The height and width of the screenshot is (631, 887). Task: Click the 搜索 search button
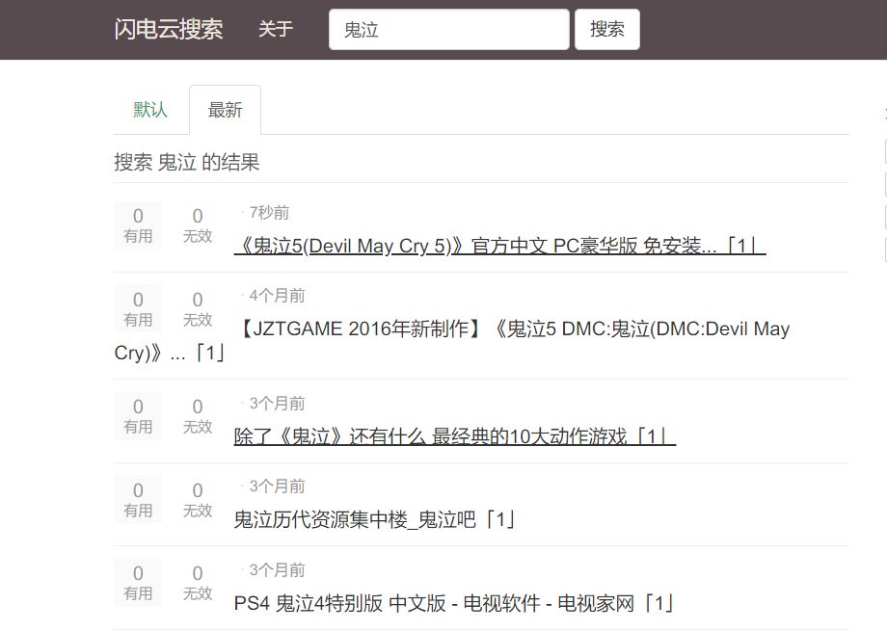pos(607,29)
